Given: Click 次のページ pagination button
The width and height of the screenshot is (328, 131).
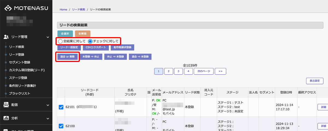Looking at the screenshot, I should 203,71.
